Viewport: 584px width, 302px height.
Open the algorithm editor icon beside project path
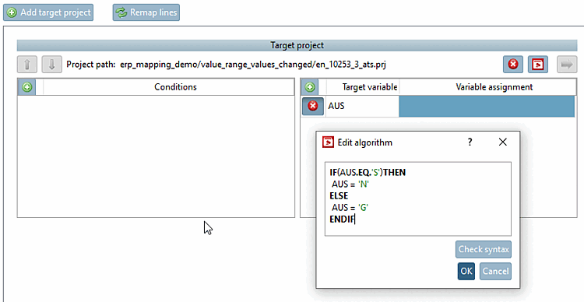click(x=538, y=65)
